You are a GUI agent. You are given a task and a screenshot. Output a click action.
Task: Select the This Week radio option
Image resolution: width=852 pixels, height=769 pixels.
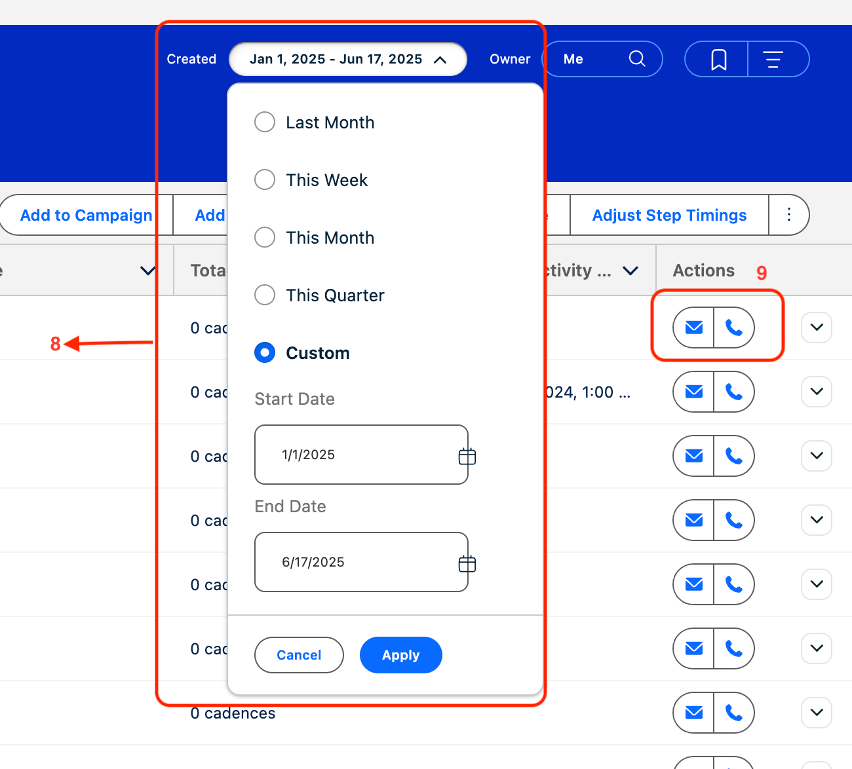[265, 179]
